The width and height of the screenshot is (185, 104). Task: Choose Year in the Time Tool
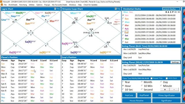pyautogui.click(x=123, y=82)
